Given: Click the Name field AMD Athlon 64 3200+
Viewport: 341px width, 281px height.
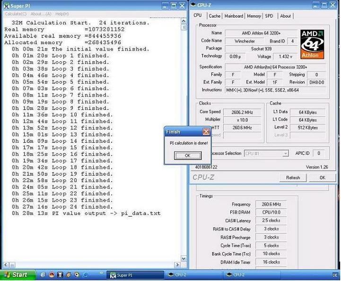Looking at the screenshot, I should [261, 33].
